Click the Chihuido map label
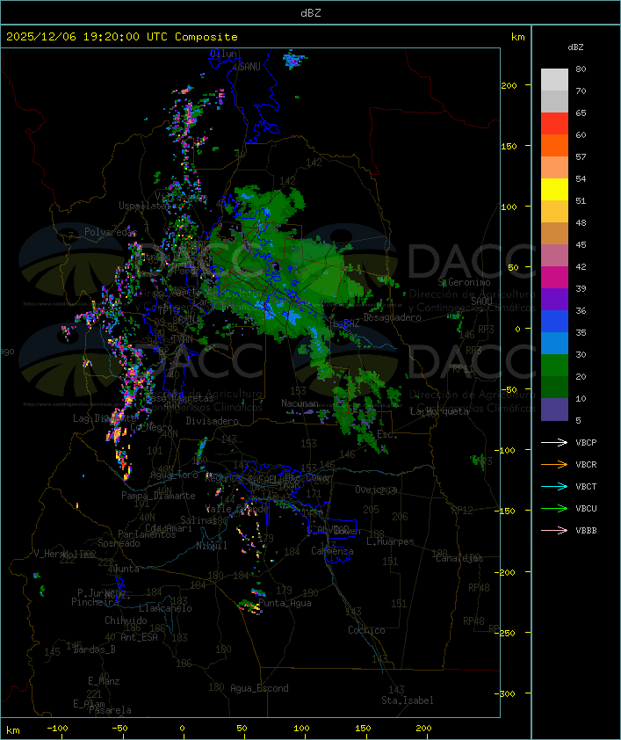 [126, 620]
